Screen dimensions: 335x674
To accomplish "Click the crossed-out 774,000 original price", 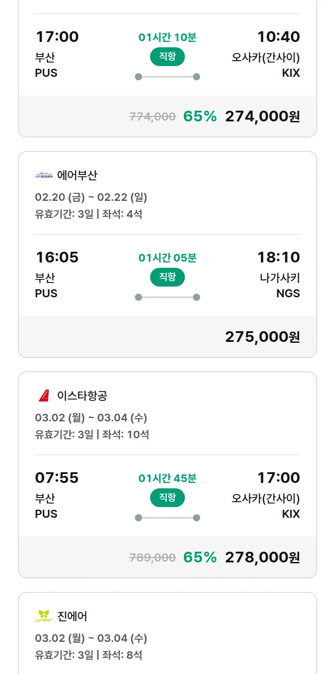I will 152,116.
